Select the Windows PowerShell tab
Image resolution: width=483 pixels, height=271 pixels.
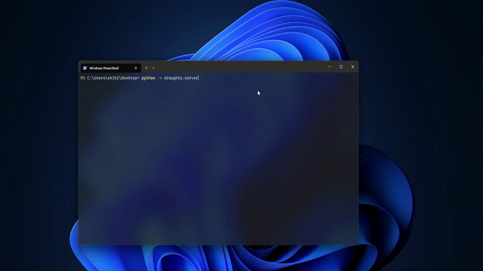click(x=106, y=68)
